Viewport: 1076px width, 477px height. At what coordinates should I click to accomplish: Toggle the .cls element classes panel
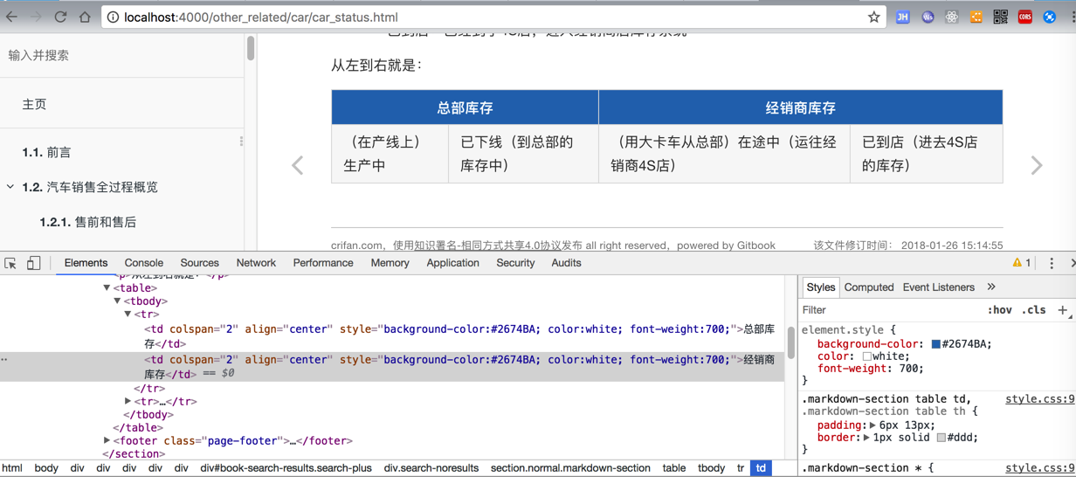1034,310
